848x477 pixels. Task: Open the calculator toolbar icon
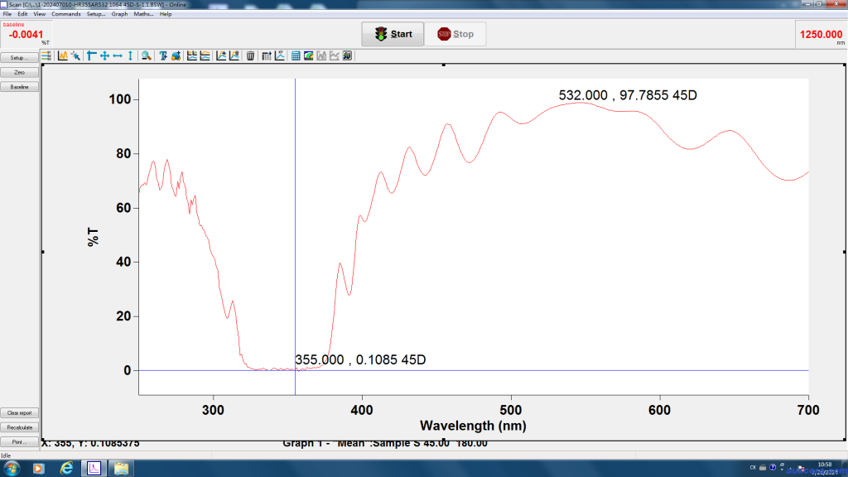click(x=296, y=56)
